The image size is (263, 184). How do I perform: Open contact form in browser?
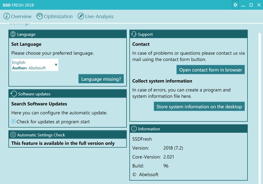point(210,70)
